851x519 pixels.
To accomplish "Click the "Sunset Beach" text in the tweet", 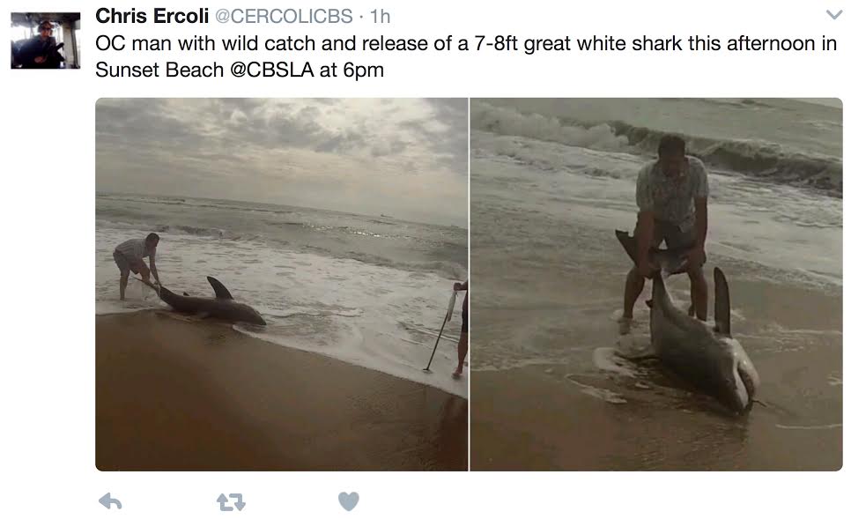I will point(159,70).
